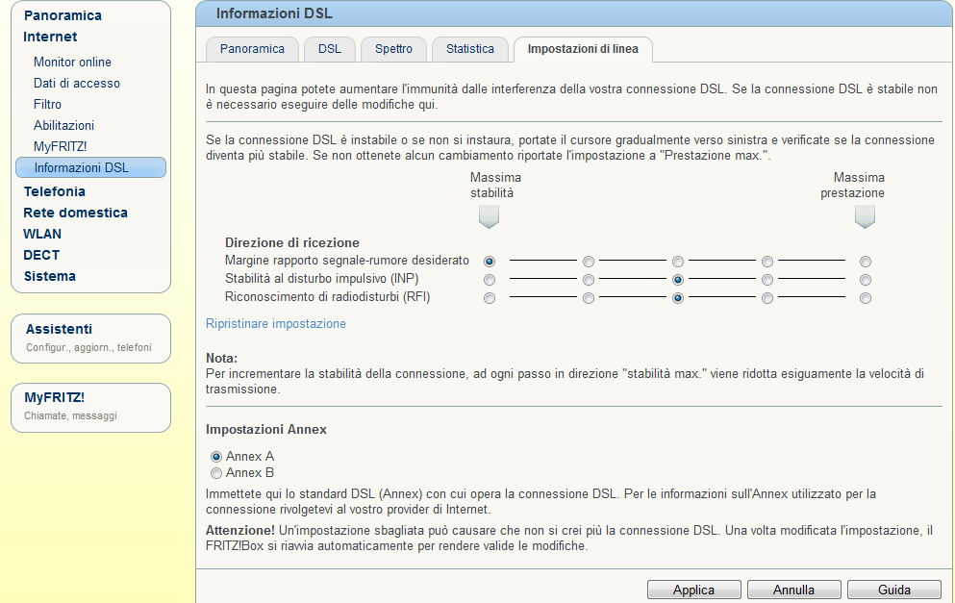Set RFI row to rightmost radio option
Screen dimensions: 955x603
pyautogui.click(x=866, y=298)
